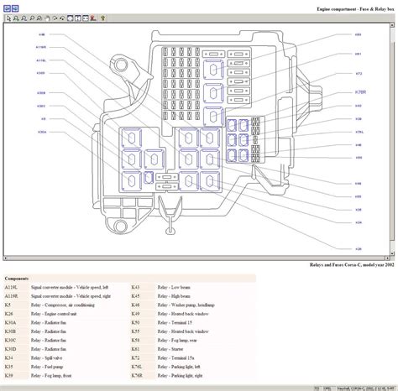The height and width of the screenshot is (391, 398).
Task: Click the A119L label in the diagram
Action: click(41, 60)
